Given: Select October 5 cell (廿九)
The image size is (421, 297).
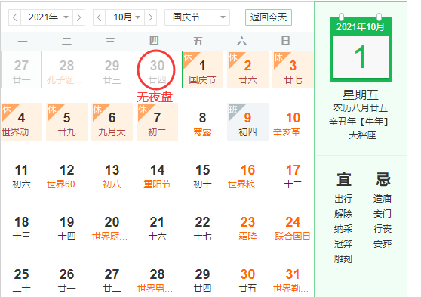Looking at the screenshot, I should point(66,122).
